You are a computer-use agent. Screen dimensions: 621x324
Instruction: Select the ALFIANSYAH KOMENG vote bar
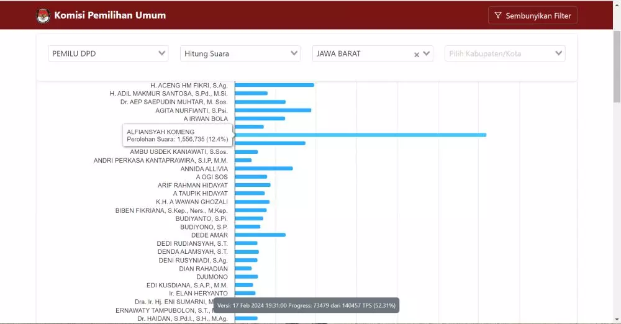[x=360, y=135]
